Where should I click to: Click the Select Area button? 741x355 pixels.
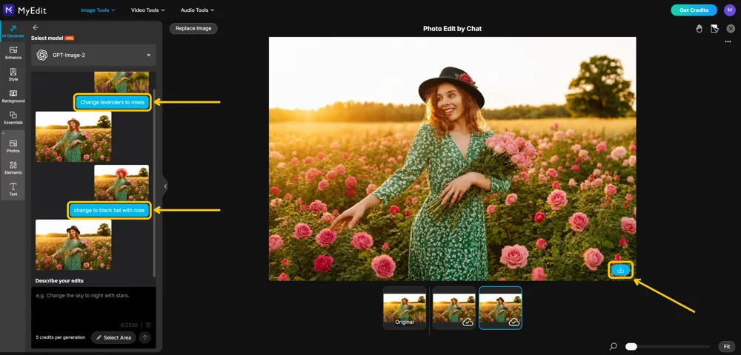tap(113, 337)
